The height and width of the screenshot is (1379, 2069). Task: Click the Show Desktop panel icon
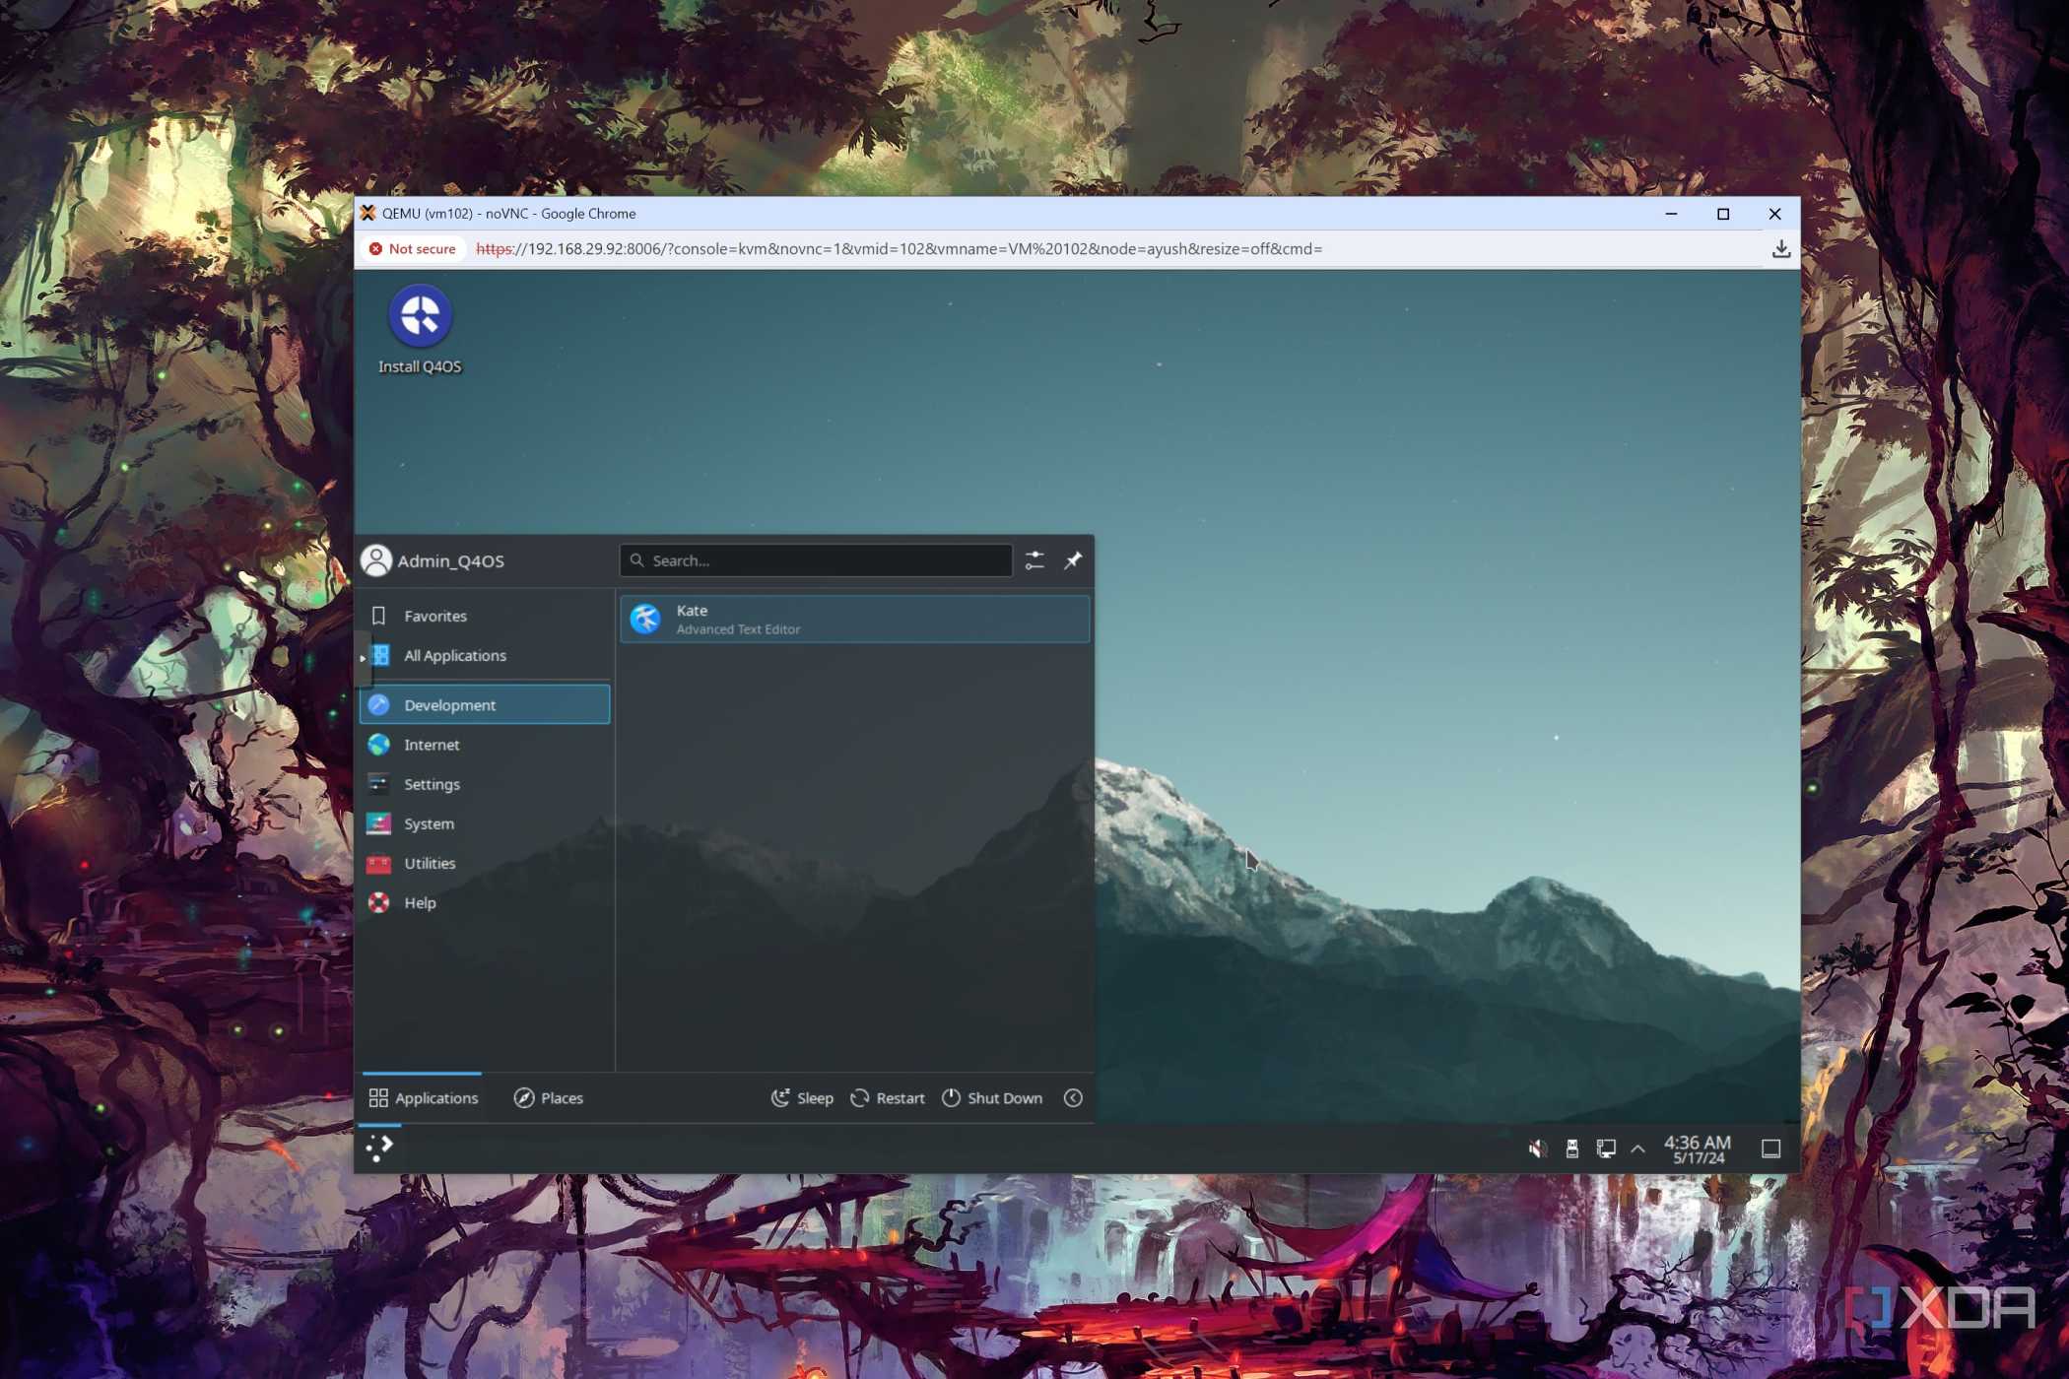[x=1770, y=1149]
